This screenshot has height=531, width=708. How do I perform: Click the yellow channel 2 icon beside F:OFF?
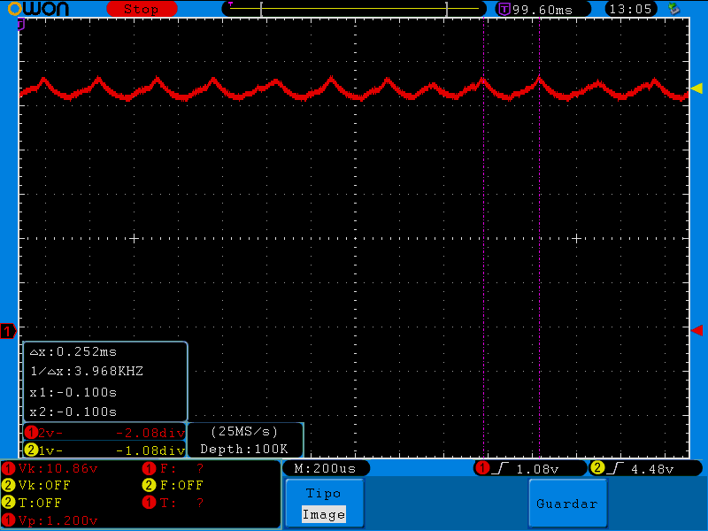(149, 485)
